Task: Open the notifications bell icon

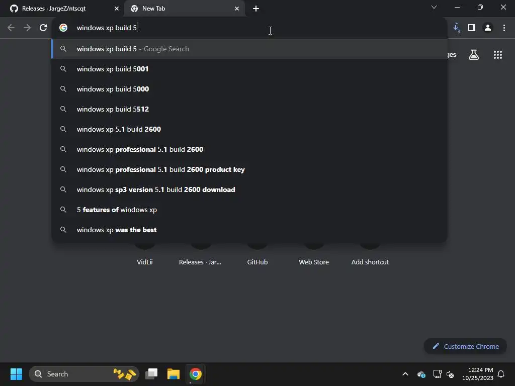Action: 501,374
